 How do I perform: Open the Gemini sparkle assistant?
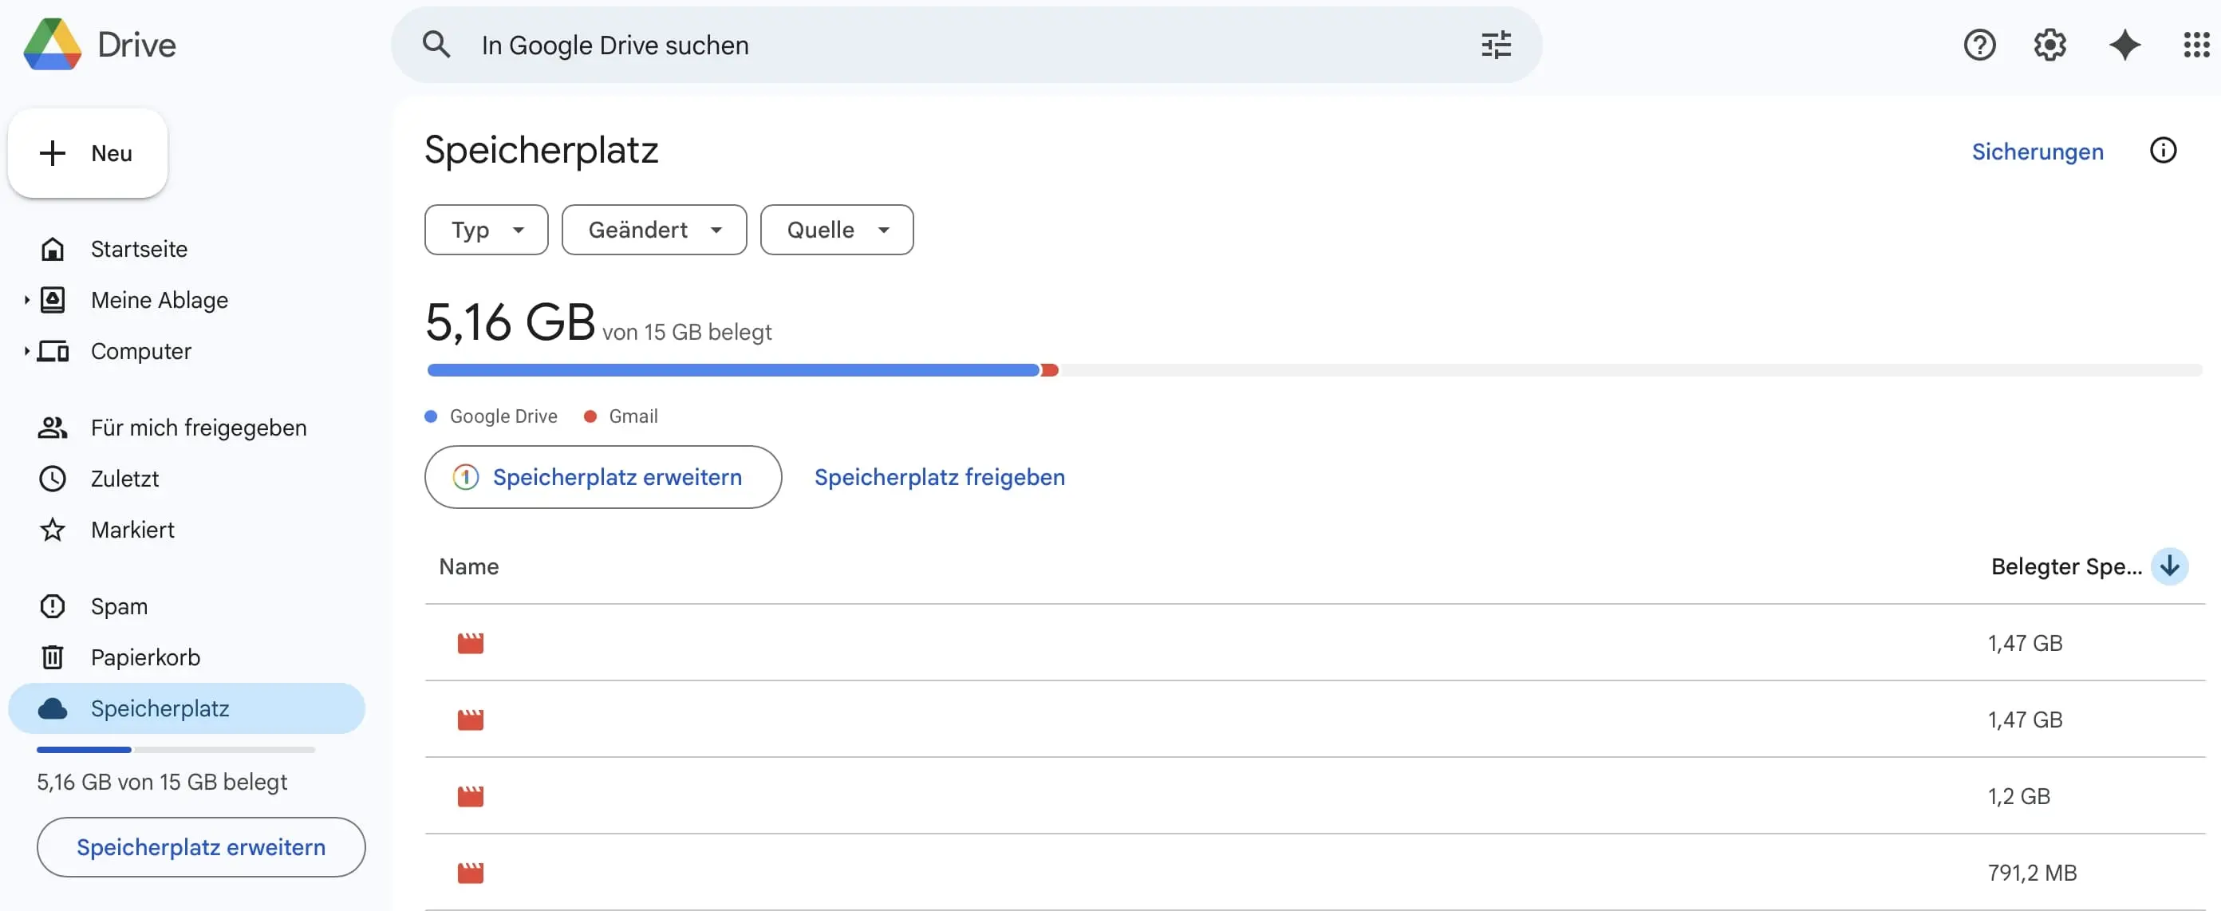coord(2124,45)
